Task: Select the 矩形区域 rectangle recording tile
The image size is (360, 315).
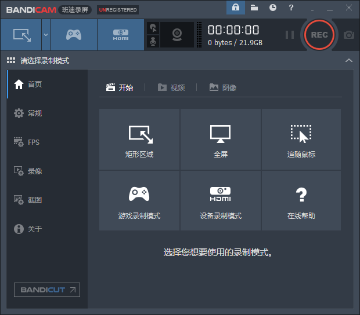Action: click(139, 139)
